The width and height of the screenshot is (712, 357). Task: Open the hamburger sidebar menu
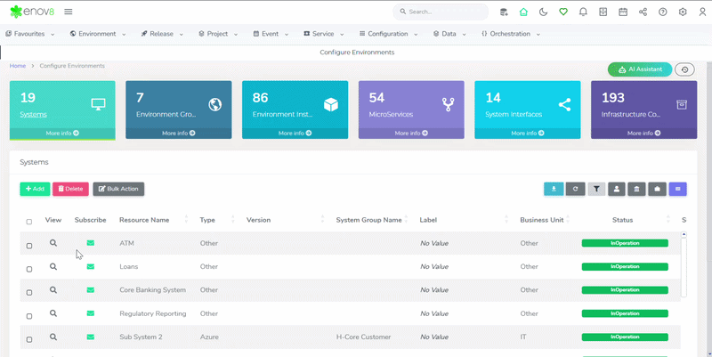(69, 12)
